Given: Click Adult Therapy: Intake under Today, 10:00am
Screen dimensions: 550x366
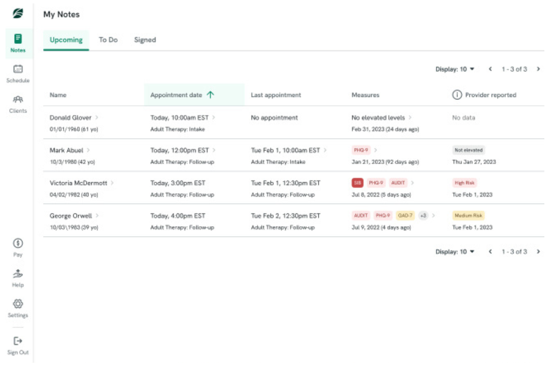Looking at the screenshot, I should 177,129.
